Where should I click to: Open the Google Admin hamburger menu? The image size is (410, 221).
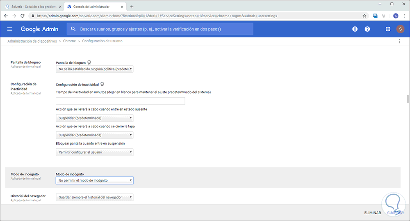10,29
